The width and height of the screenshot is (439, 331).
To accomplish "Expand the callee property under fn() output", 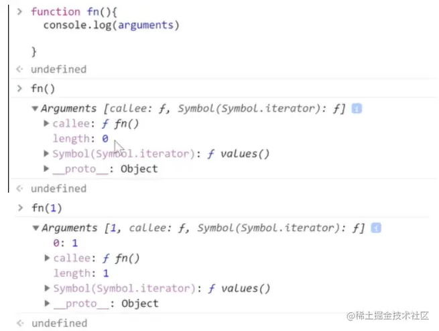I will [x=46, y=124].
